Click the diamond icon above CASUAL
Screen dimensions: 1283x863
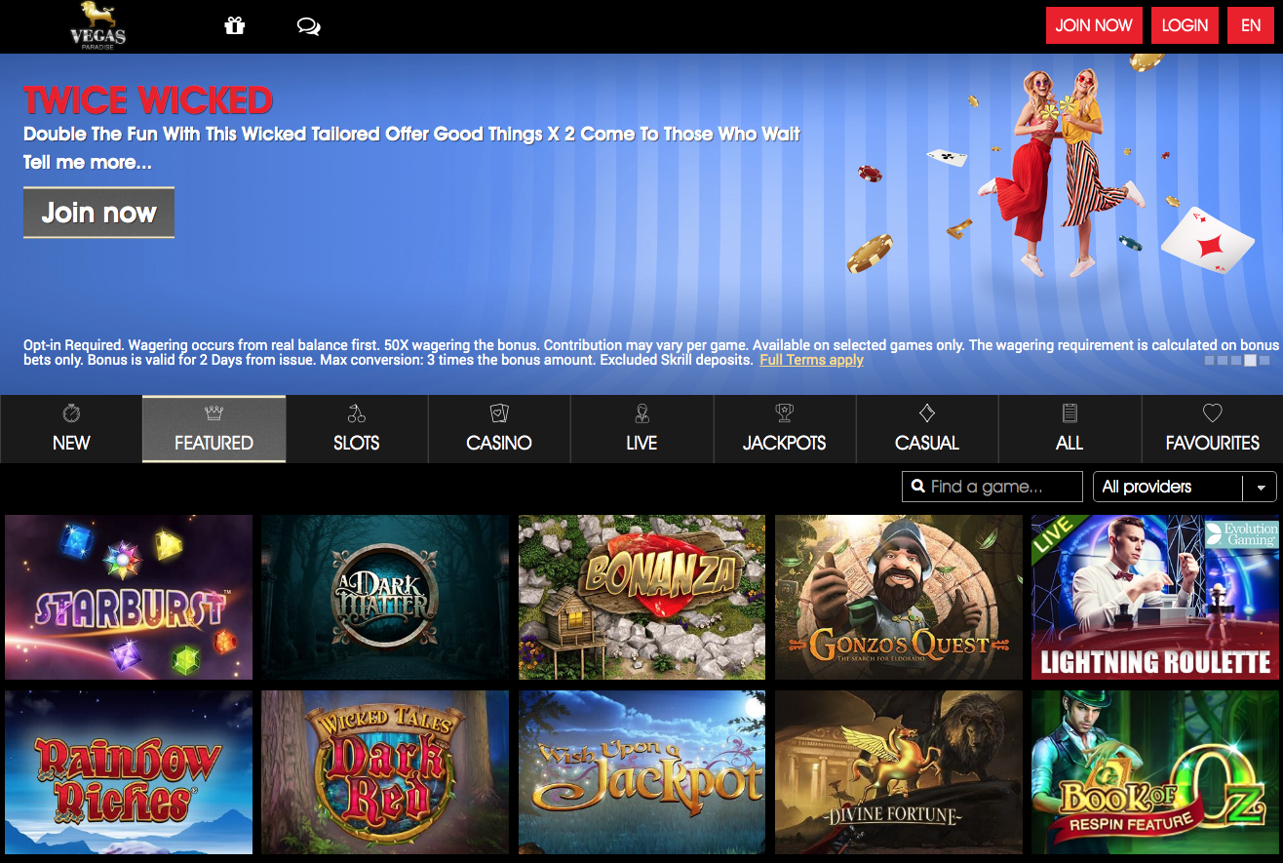[x=927, y=413]
